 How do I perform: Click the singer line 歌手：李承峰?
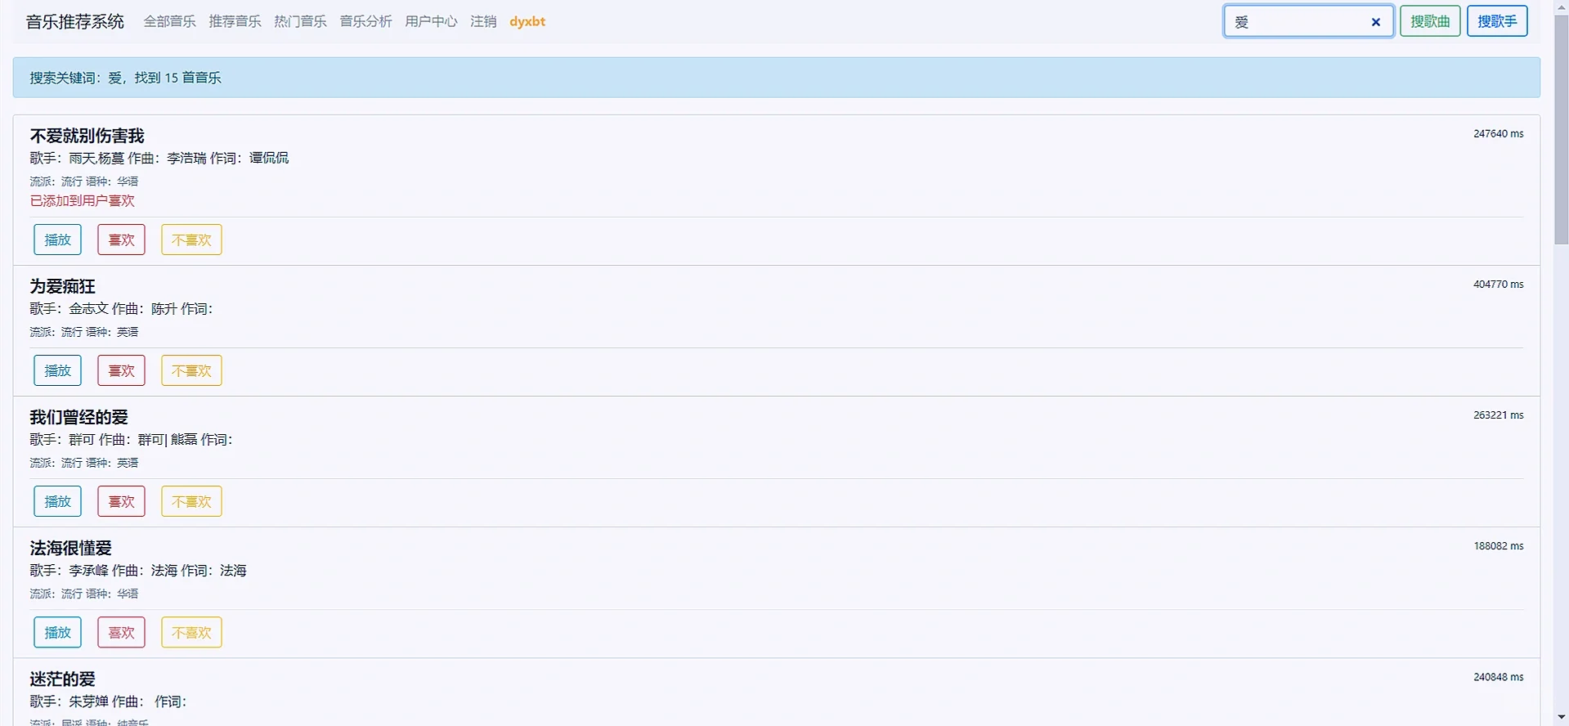click(x=69, y=570)
